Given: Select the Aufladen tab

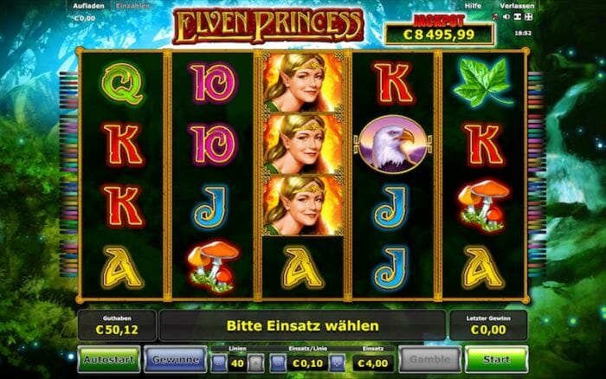Looking at the screenshot, I should 88,6.
